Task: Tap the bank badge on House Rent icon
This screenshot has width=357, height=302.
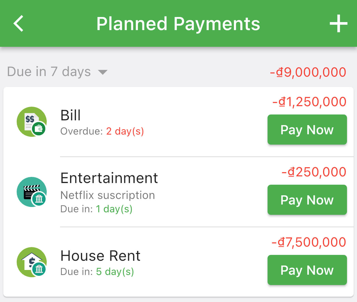Action: tap(39, 269)
